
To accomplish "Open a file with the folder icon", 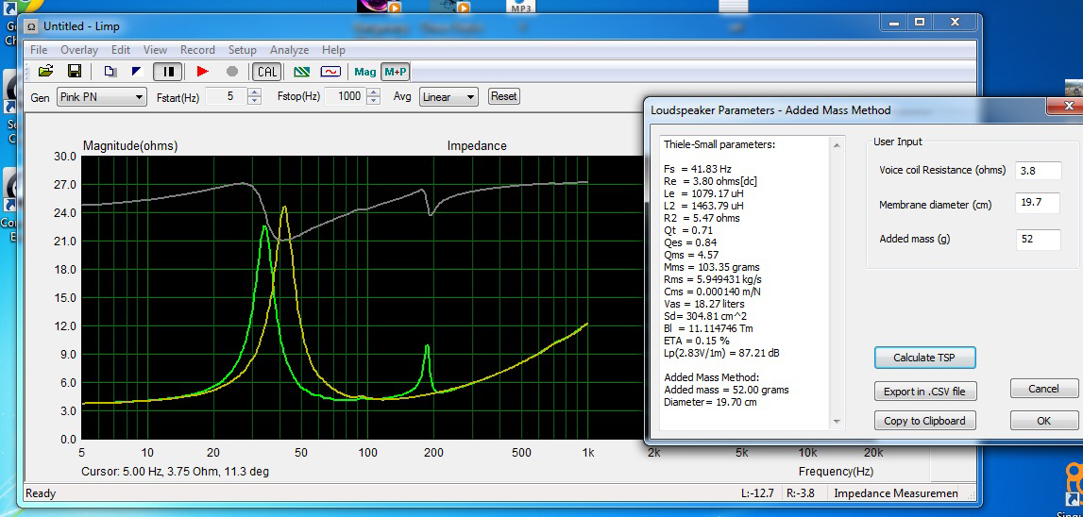I will [46, 71].
